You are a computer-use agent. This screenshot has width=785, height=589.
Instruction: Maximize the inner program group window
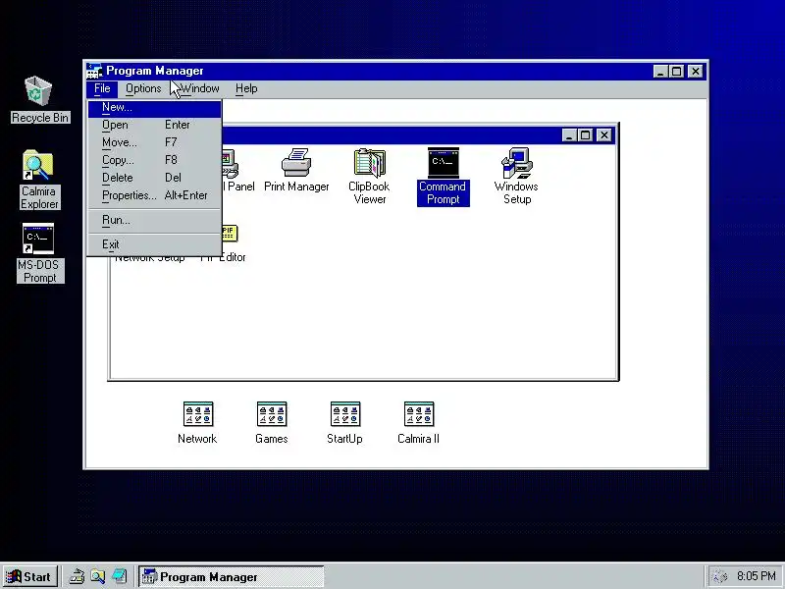click(585, 135)
